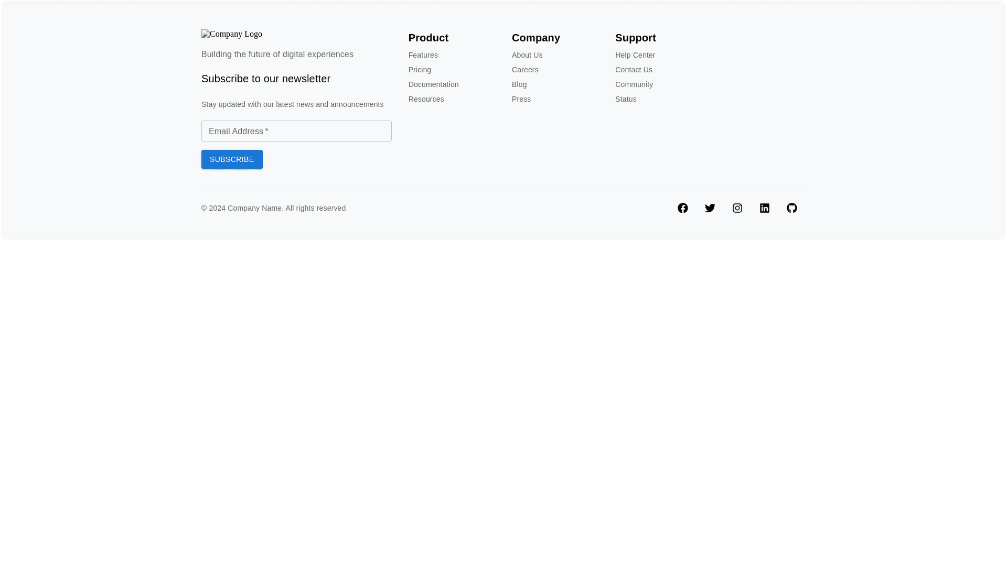
Task: Open the GitHub icon link
Action: (x=791, y=208)
